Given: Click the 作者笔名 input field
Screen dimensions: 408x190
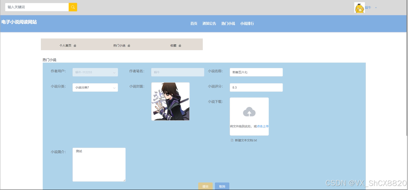Looking at the screenshot, I should [178, 72].
